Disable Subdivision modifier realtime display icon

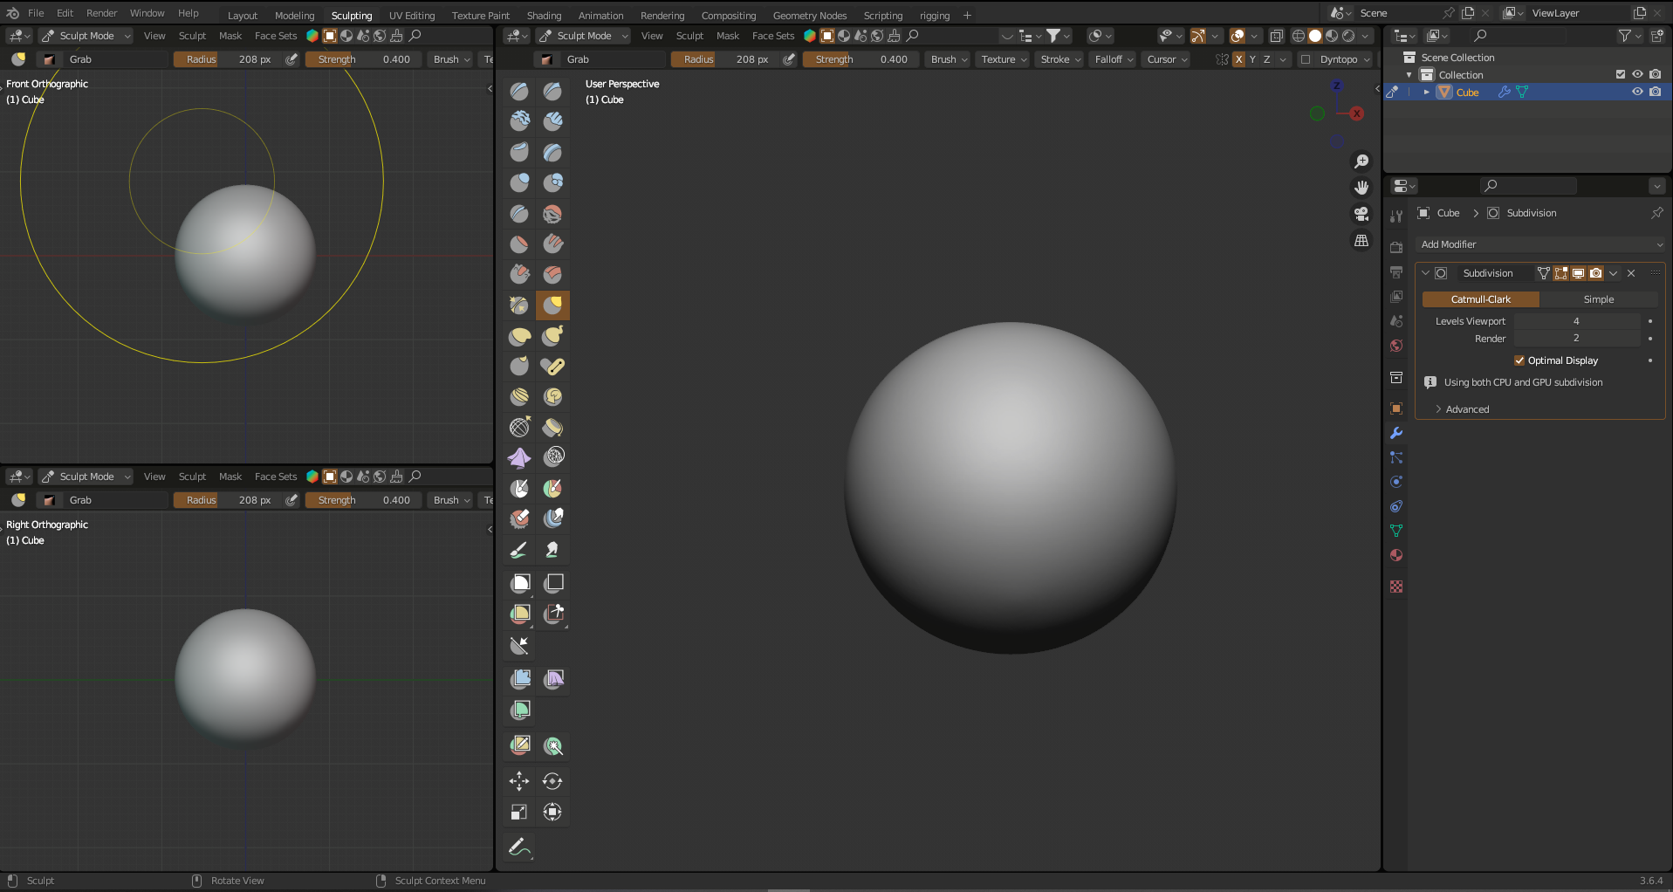(x=1577, y=273)
